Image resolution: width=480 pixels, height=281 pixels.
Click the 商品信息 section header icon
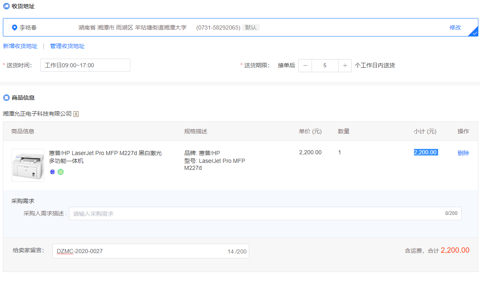pyautogui.click(x=6, y=98)
